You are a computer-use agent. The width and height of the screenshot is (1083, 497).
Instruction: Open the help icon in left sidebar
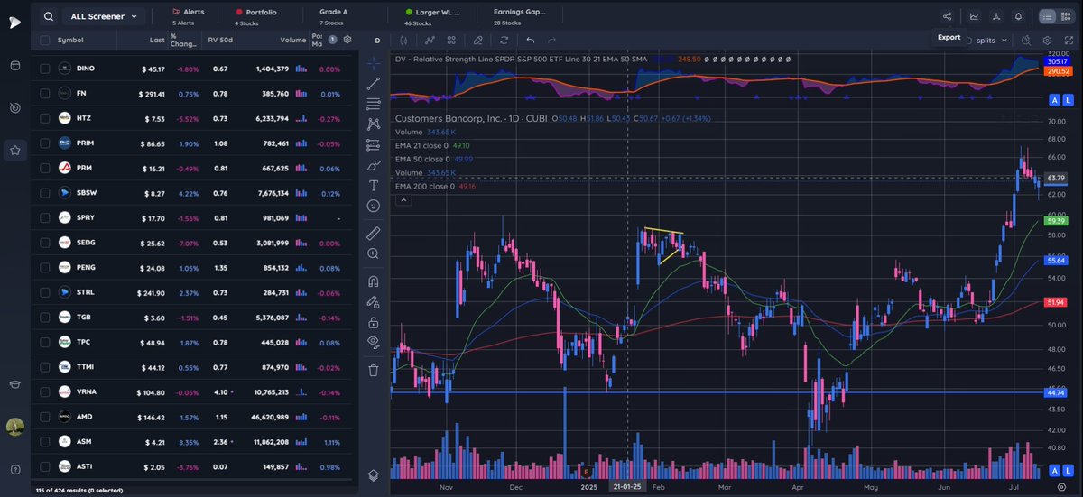(x=15, y=468)
